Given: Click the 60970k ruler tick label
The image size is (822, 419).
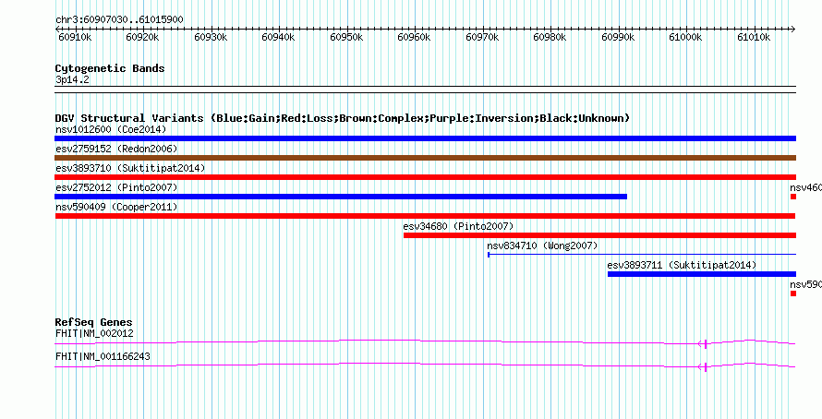Looking at the screenshot, I should (x=482, y=37).
